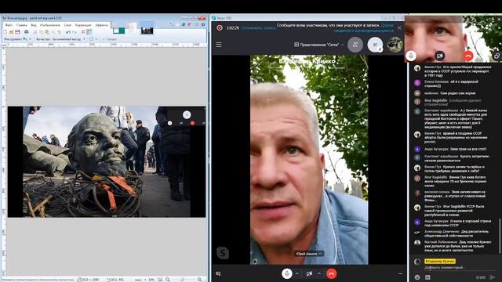Open the selection shape dropdown arrow
Viewport: 502px width, 282px height.
pos(96,39)
